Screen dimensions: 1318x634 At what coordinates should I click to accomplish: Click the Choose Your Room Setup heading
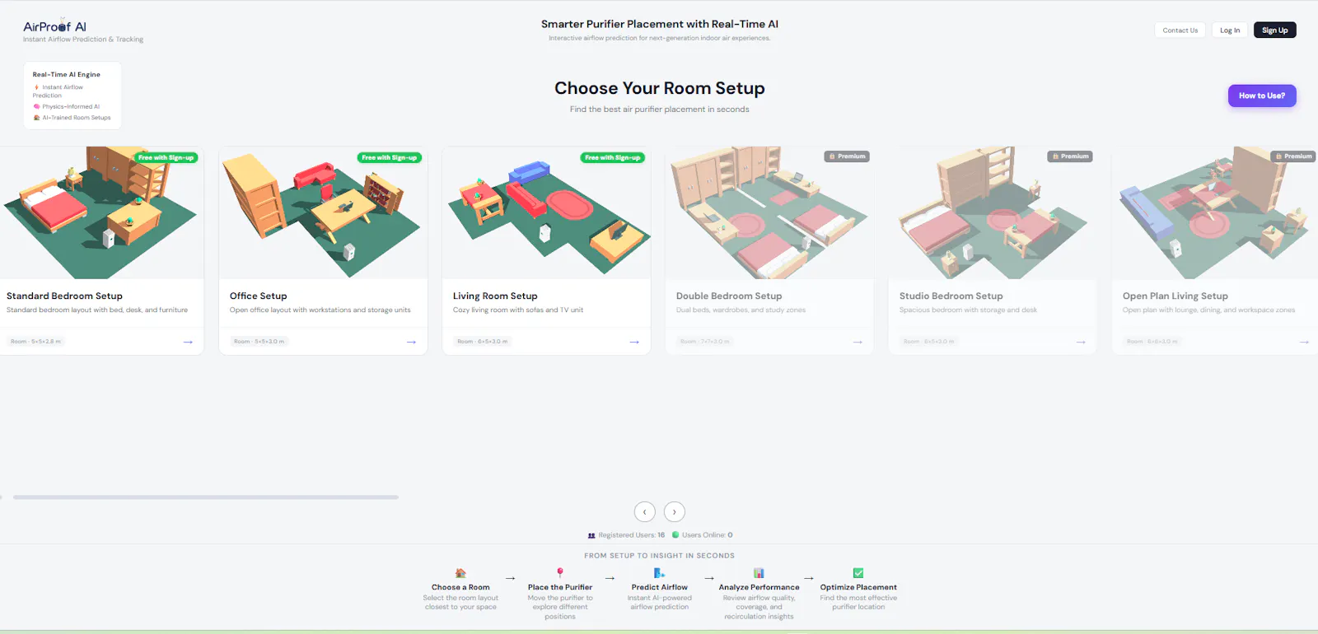(659, 88)
